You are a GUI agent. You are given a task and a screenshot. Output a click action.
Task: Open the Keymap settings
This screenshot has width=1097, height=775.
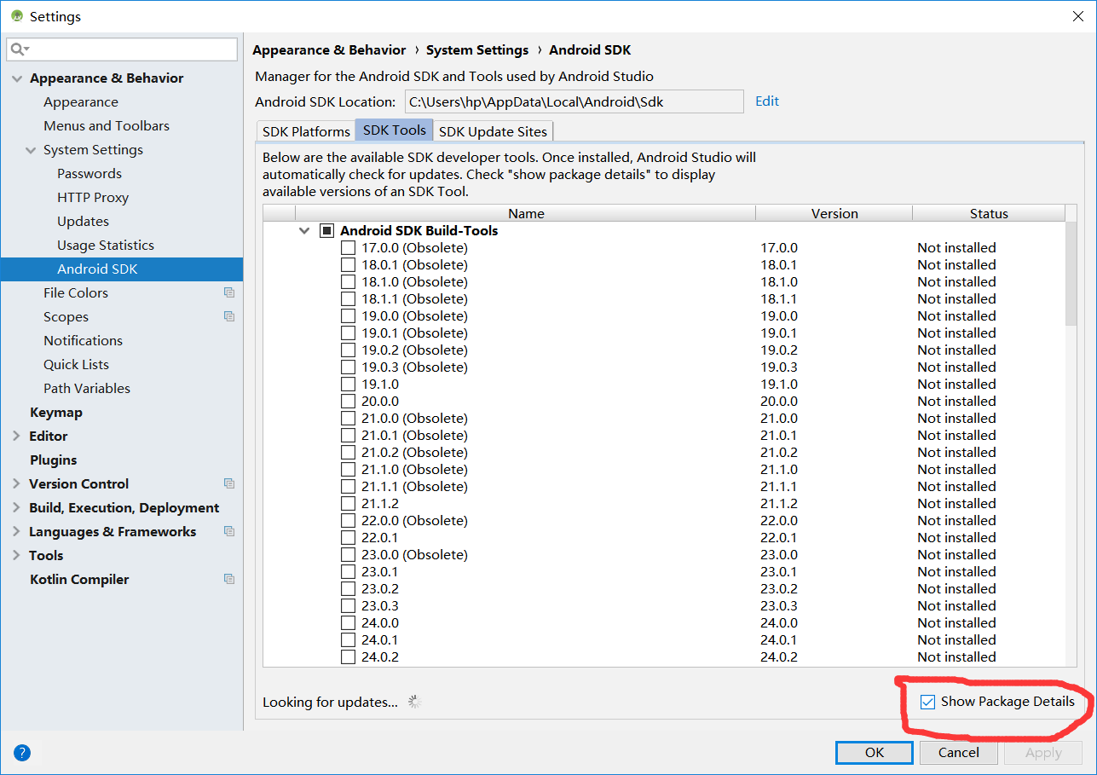click(56, 412)
